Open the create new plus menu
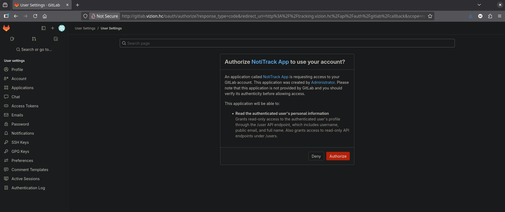The image size is (505, 212). coord(53,28)
